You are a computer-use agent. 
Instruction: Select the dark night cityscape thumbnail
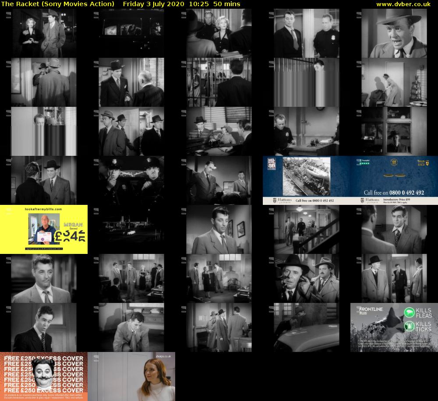[131, 229]
